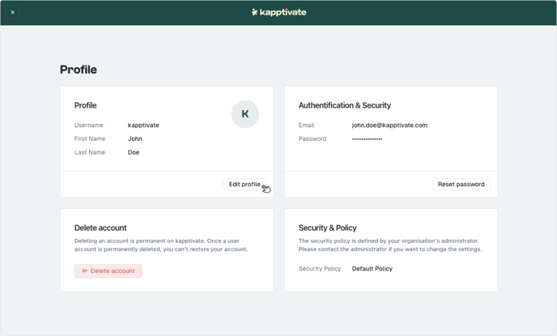Select the email john.doe@kapptivate.com
The image size is (557, 336).
(x=389, y=125)
